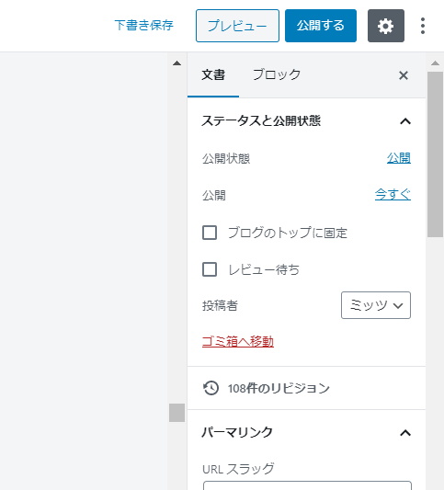Open the three-dot more options menu
Screen dimensions: 444x490
coord(423,26)
